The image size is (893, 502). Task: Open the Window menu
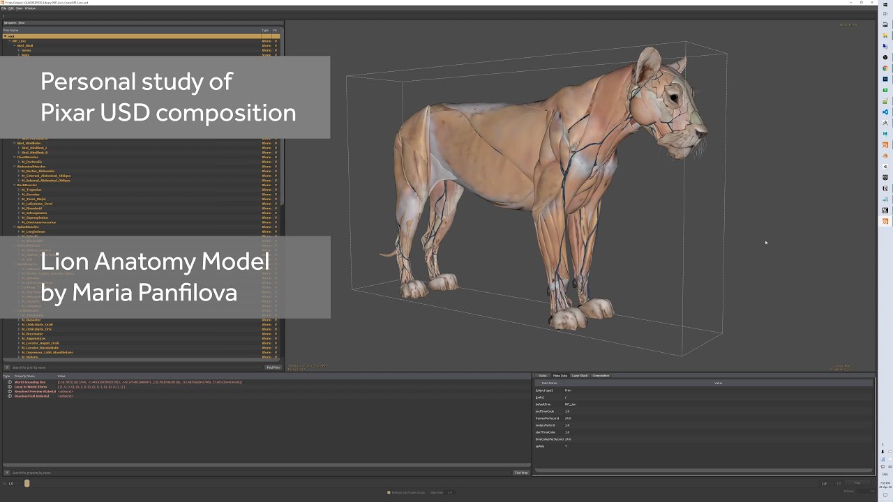(31, 8)
